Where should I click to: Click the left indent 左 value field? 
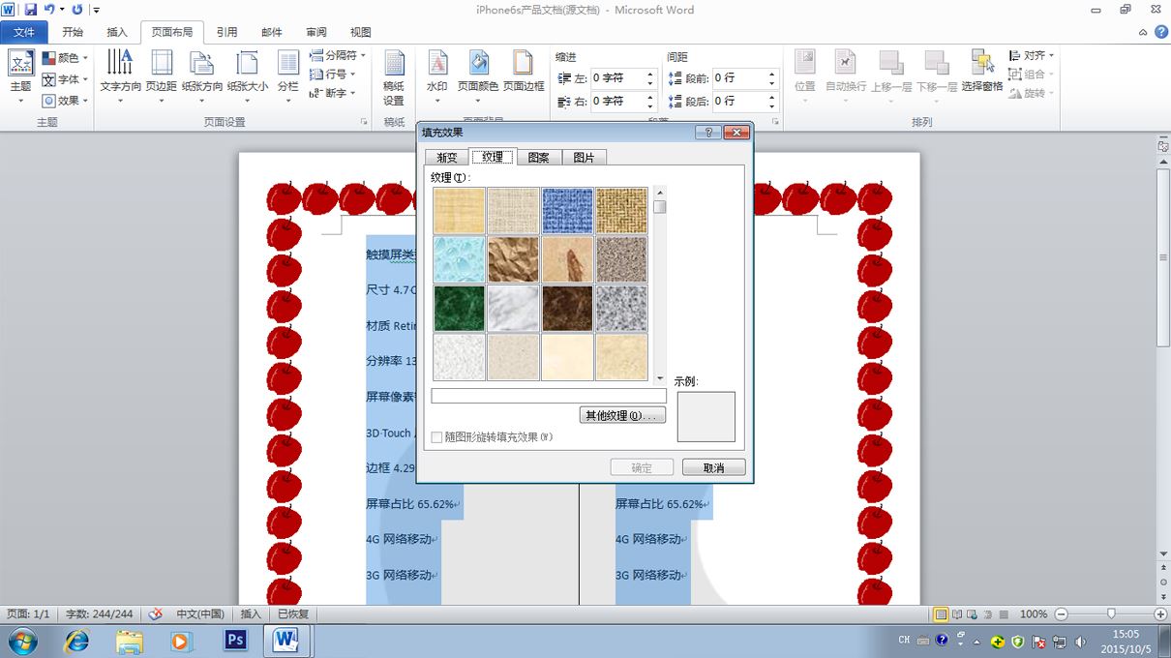[617, 77]
